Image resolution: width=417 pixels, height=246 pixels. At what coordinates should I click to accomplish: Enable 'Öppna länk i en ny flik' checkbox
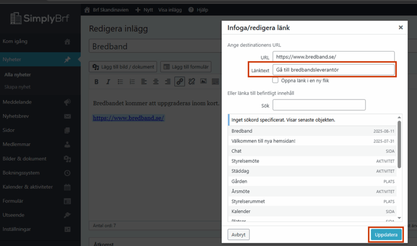click(275, 80)
